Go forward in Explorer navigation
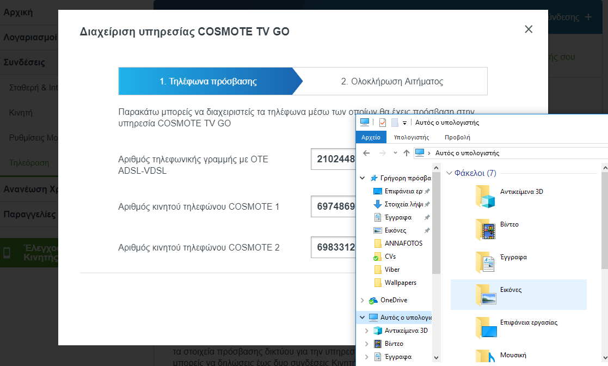The image size is (608, 366). [382, 153]
